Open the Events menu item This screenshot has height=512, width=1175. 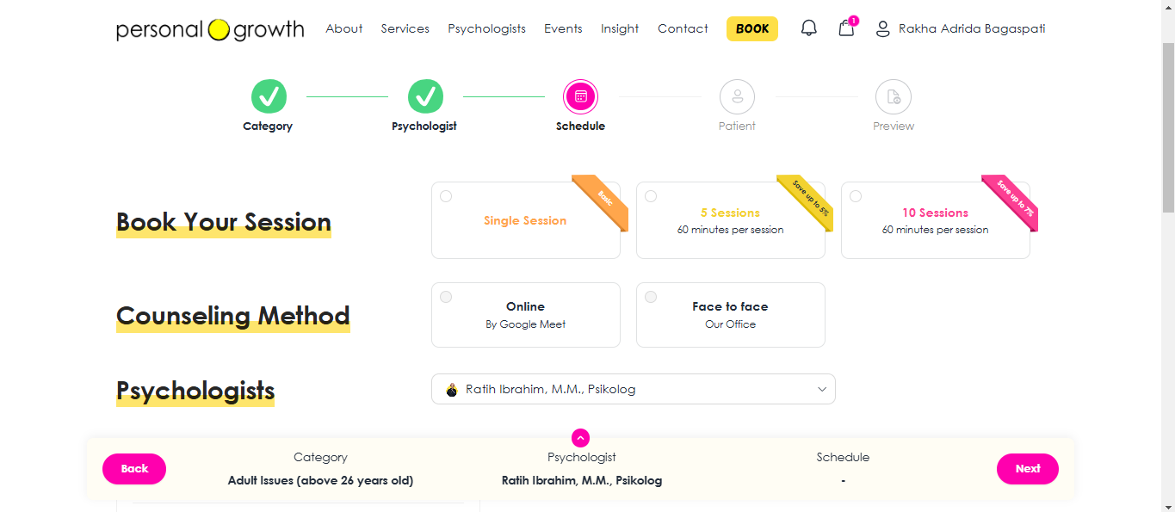[x=563, y=28]
